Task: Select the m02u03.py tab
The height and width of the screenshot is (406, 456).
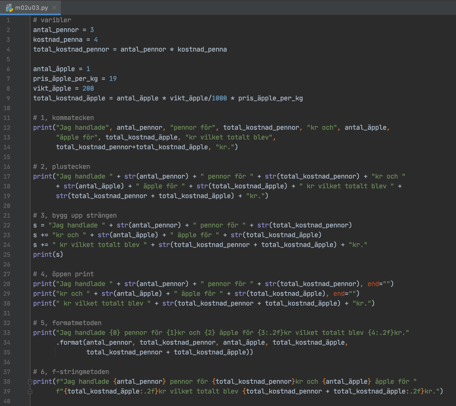Action: click(x=31, y=8)
